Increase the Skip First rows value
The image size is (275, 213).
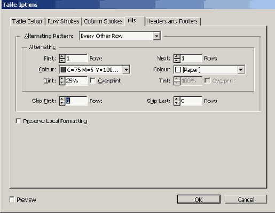[62, 99]
